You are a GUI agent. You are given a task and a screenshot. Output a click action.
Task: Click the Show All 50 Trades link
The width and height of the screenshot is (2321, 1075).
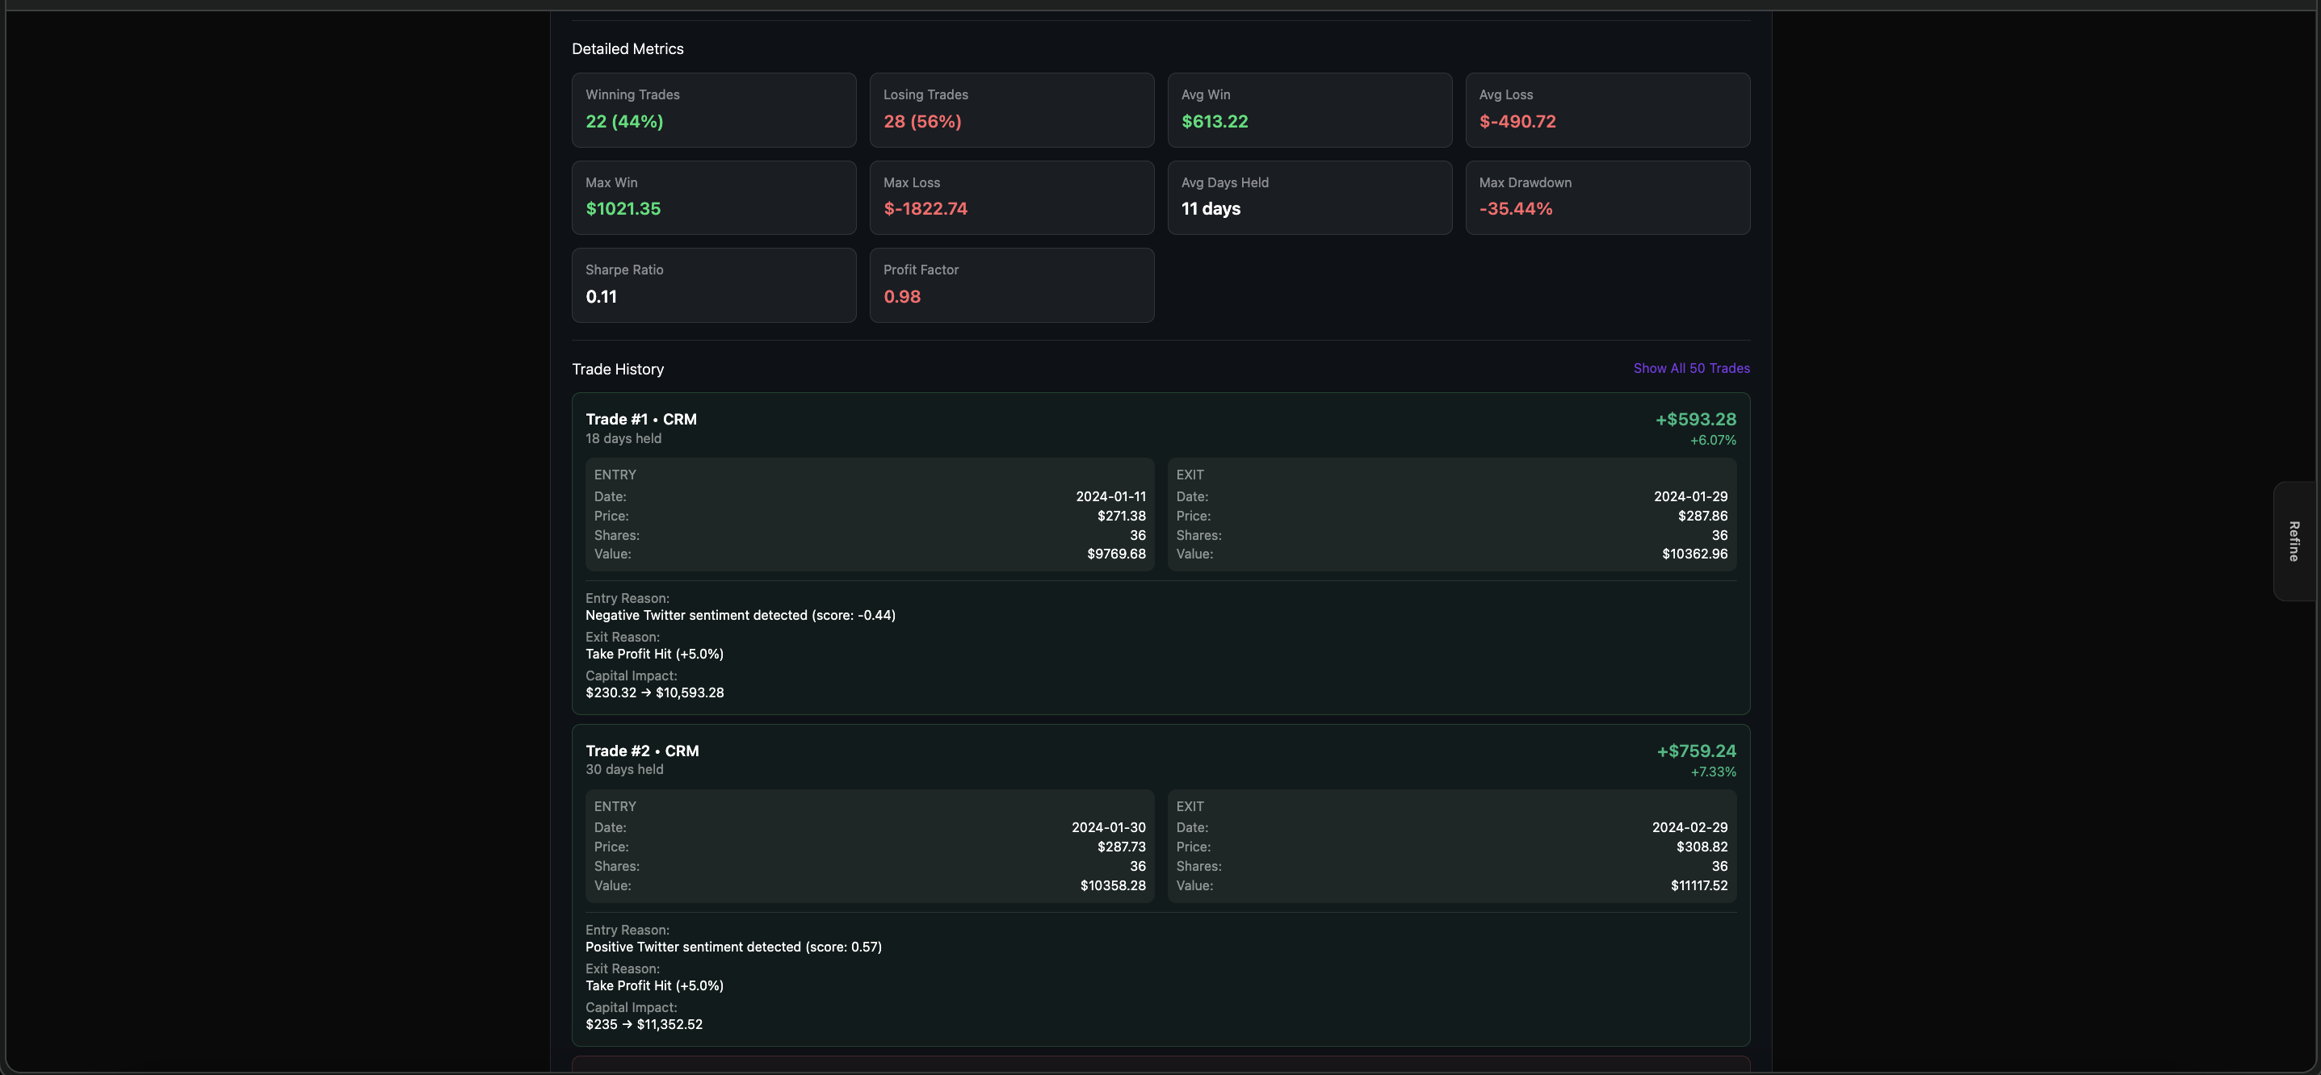tap(1690, 368)
